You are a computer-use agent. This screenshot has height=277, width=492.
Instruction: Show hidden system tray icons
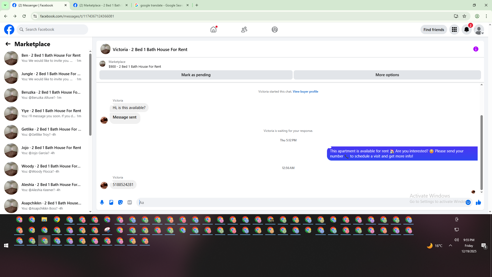point(450,245)
